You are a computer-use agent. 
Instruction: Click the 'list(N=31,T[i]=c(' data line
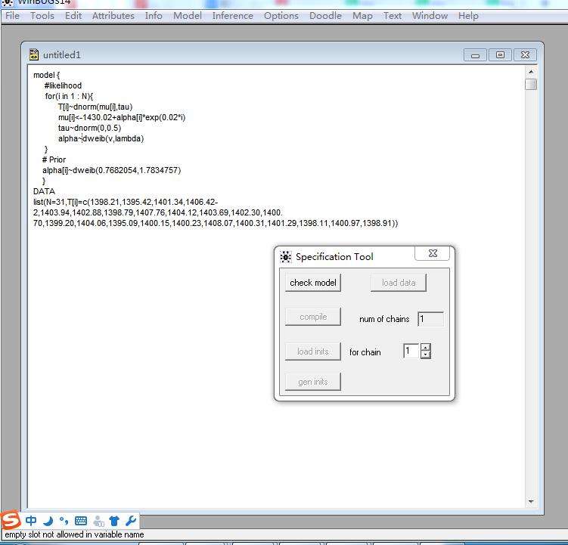[126, 202]
